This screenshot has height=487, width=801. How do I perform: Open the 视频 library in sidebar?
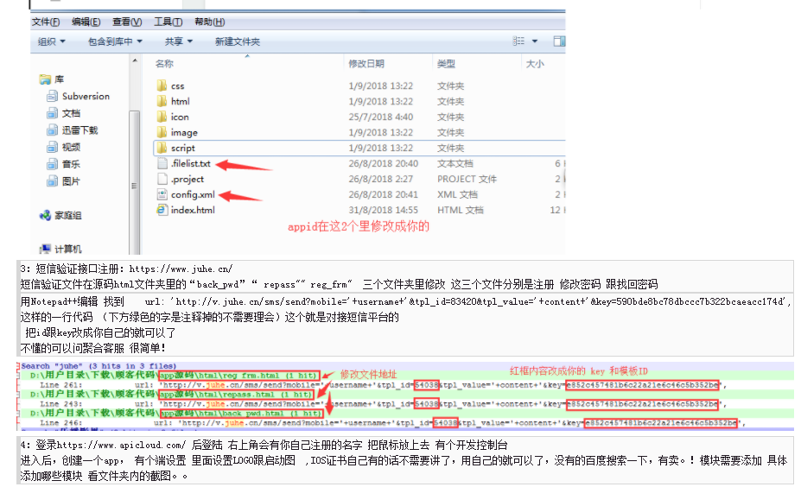tap(63, 147)
